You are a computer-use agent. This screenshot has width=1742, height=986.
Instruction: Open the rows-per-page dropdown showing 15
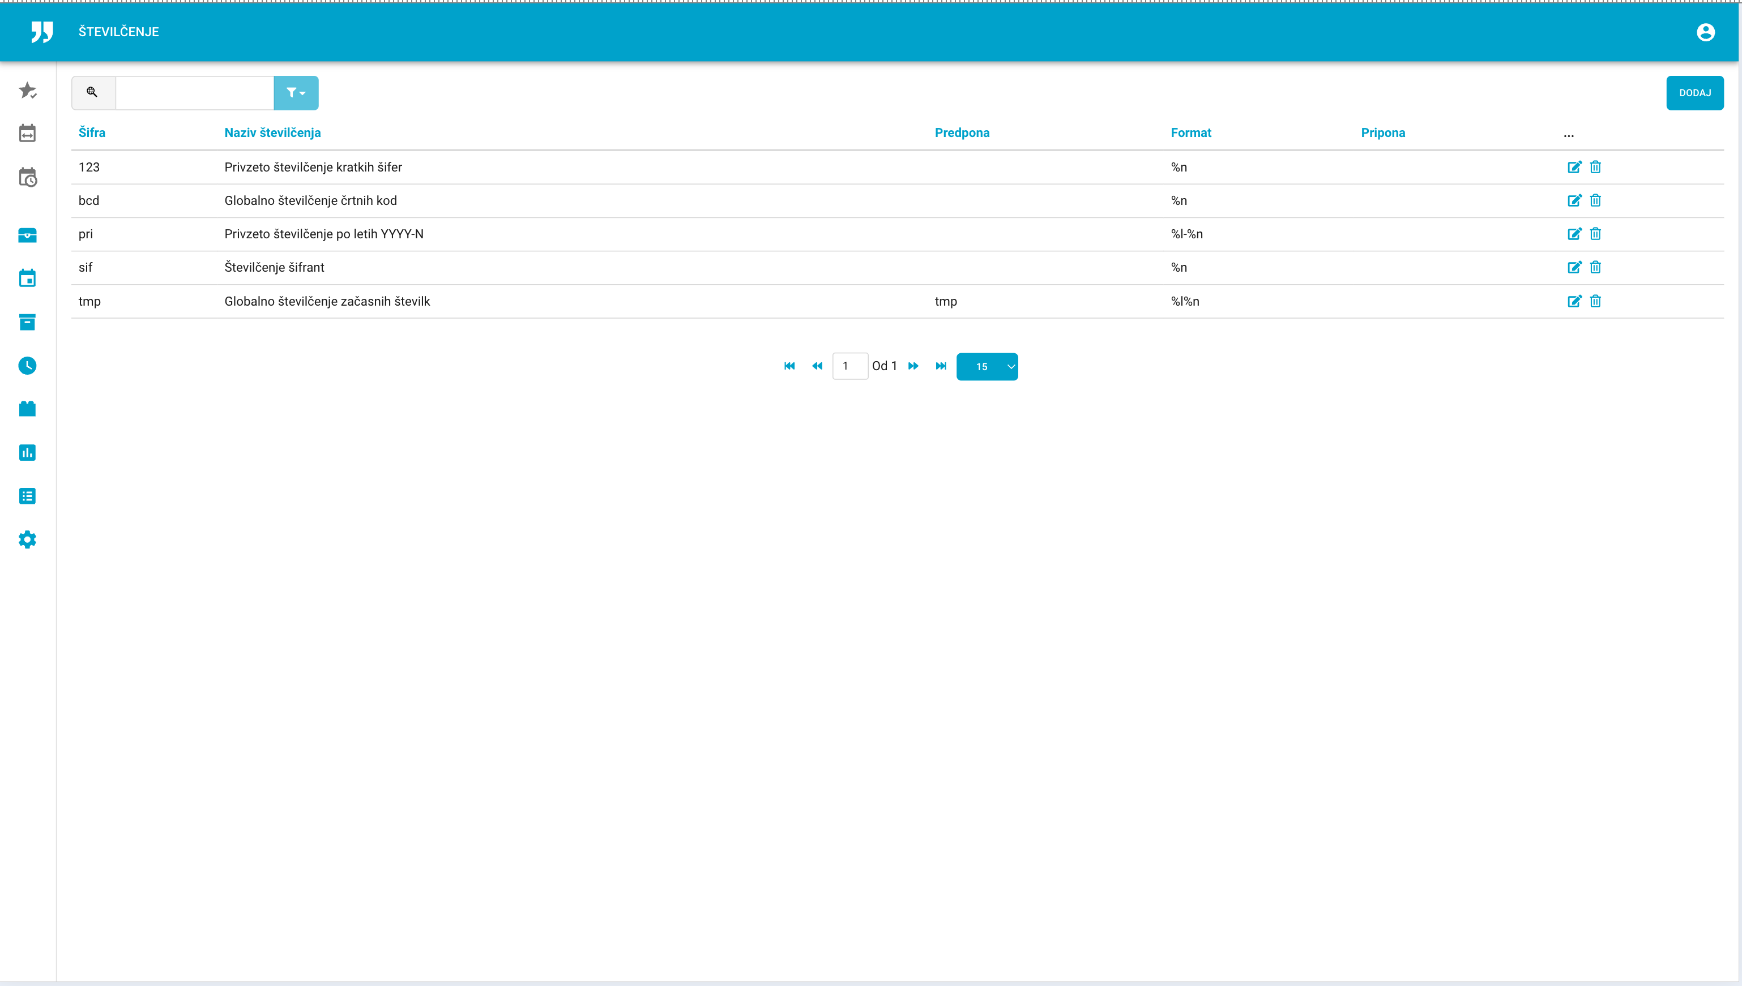click(x=987, y=366)
